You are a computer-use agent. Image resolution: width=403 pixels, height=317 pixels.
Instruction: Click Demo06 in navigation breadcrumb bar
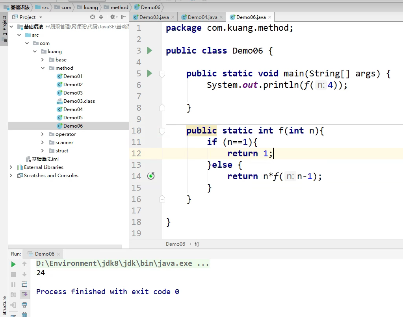[147, 7]
